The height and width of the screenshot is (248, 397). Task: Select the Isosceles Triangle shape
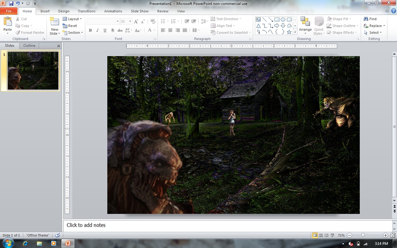[258, 26]
